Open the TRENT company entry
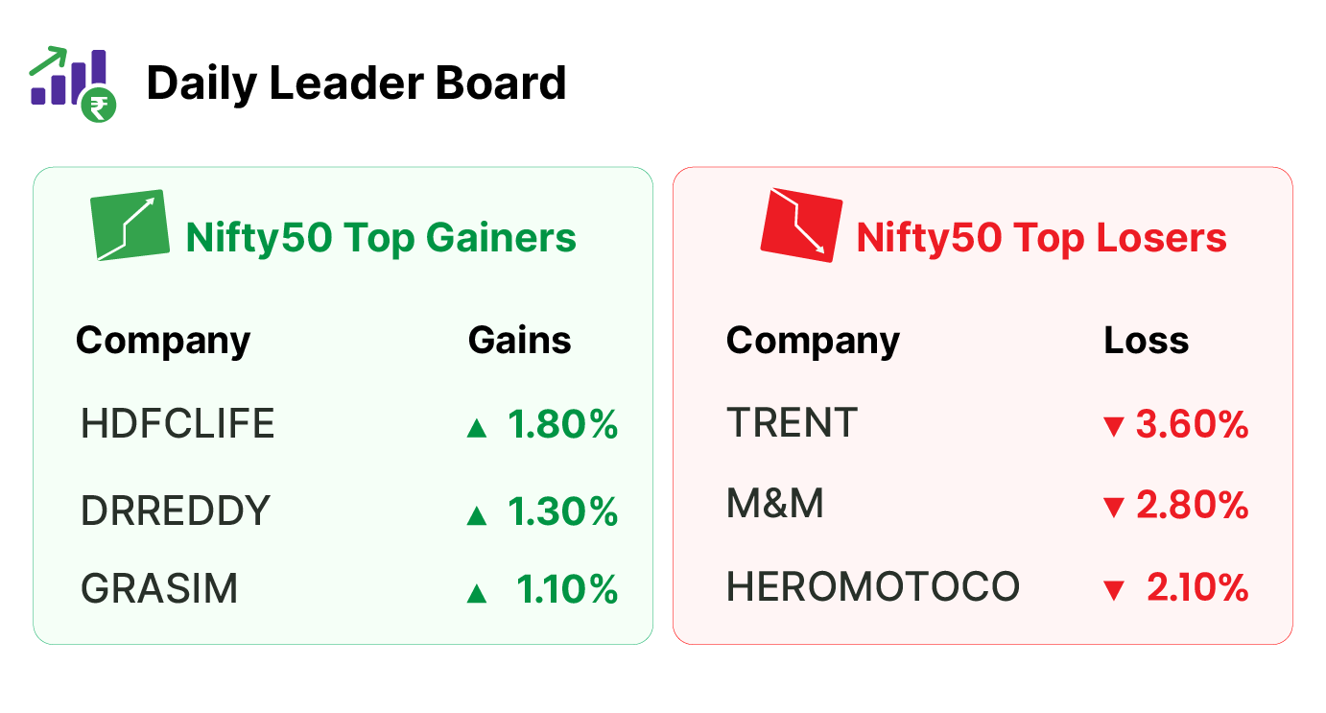The height and width of the screenshot is (713, 1326). pyautogui.click(x=792, y=422)
